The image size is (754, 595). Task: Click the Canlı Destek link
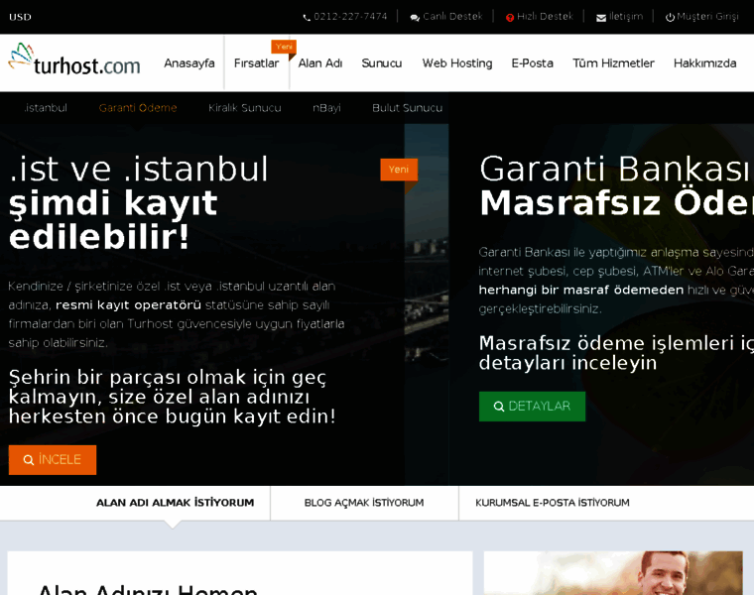pyautogui.click(x=452, y=17)
